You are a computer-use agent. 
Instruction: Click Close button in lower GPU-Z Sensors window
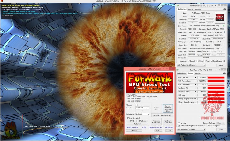click(221, 130)
